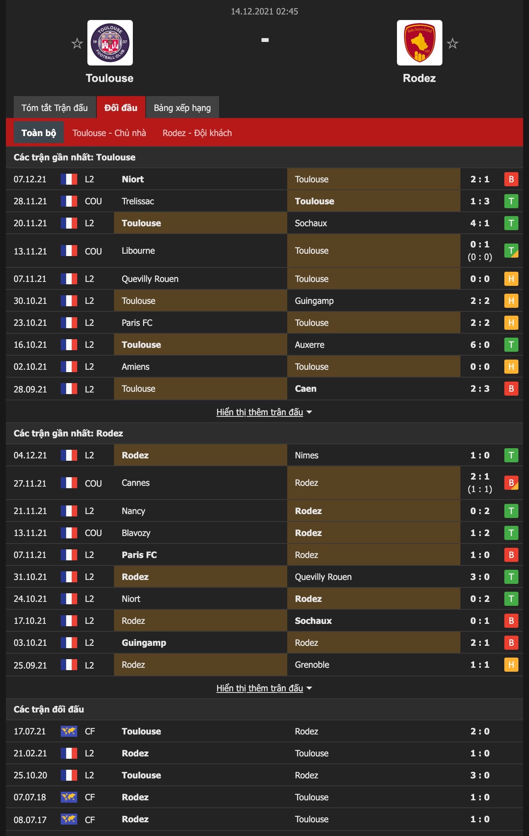
Task: Click the 2 : 3 score versus Caen
Action: click(x=480, y=389)
